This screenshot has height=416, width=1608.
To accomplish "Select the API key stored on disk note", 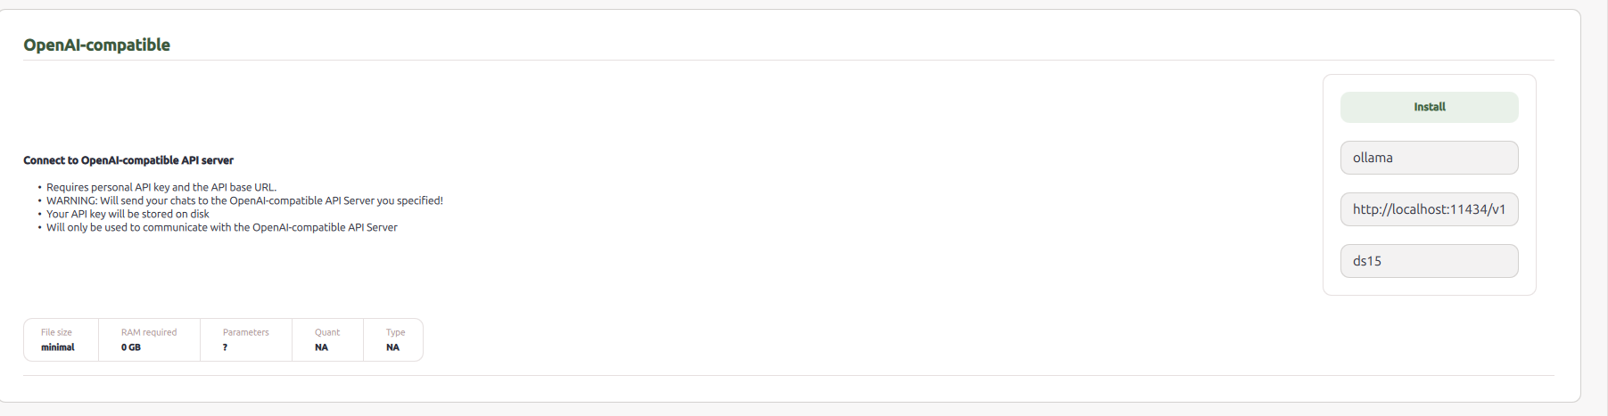I will coord(128,214).
